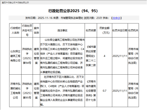Click the 发布日期 2025-11-16 text
This screenshot has height=110, width=147.
click(x=39, y=18)
